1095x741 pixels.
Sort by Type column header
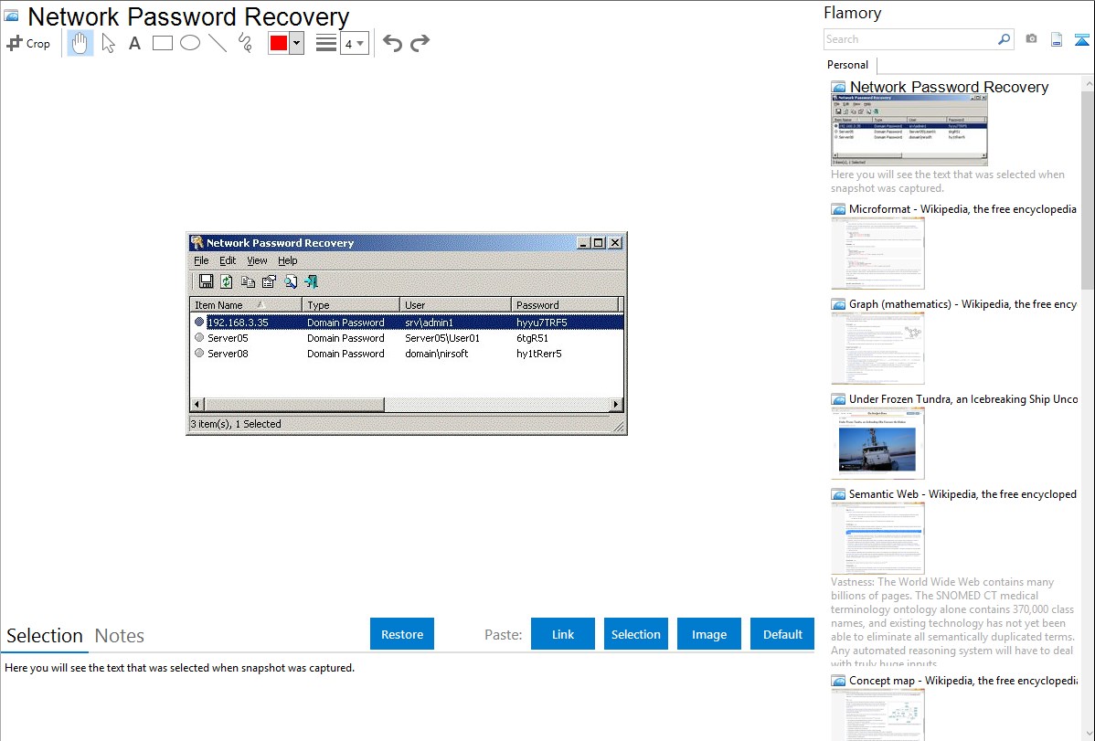coord(351,305)
